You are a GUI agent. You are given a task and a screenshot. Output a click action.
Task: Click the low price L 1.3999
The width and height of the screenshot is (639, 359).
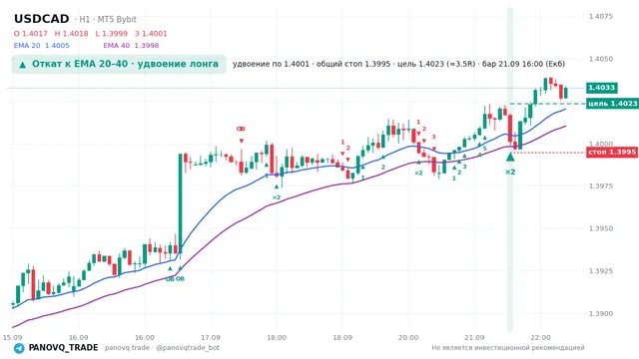[111, 34]
